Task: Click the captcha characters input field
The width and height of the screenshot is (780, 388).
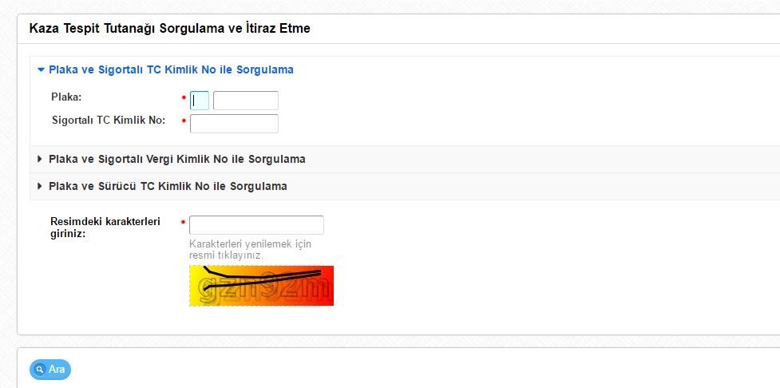Action: coord(257,225)
